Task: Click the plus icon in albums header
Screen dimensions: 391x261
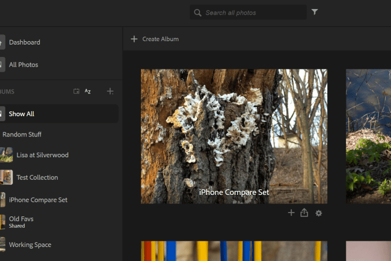Action: 110,91
